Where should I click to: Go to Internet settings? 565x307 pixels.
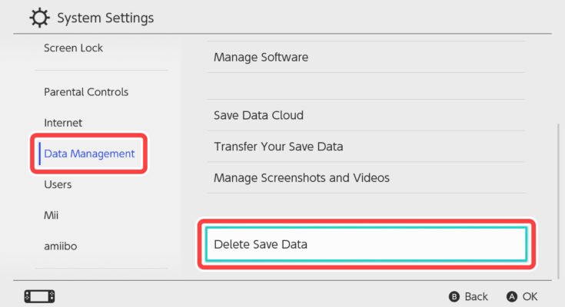pyautogui.click(x=63, y=123)
